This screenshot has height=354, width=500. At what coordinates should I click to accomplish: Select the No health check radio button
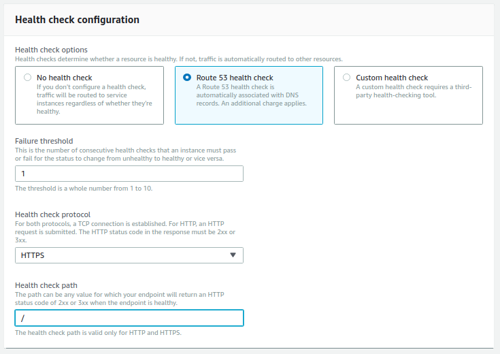(27, 77)
